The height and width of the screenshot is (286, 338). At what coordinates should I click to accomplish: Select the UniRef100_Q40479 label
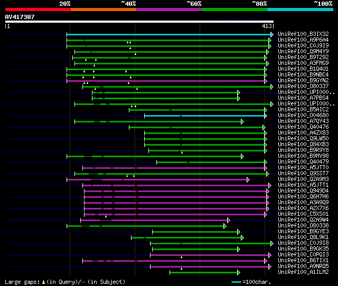(303, 162)
